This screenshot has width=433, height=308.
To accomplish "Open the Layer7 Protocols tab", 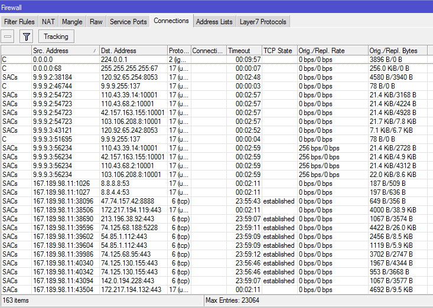I will click(263, 22).
